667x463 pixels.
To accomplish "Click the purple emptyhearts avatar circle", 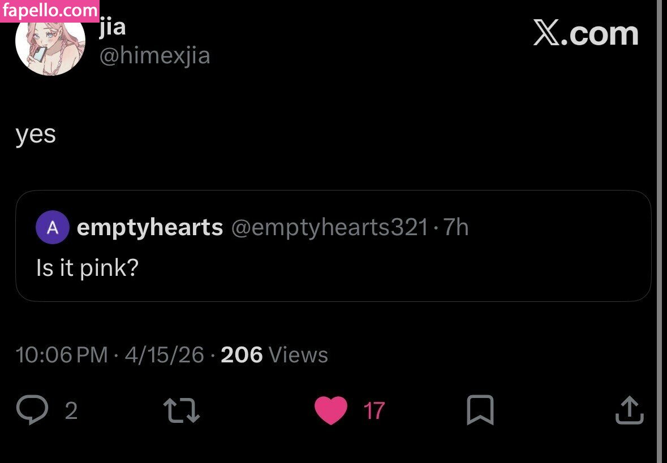I will pyautogui.click(x=52, y=228).
